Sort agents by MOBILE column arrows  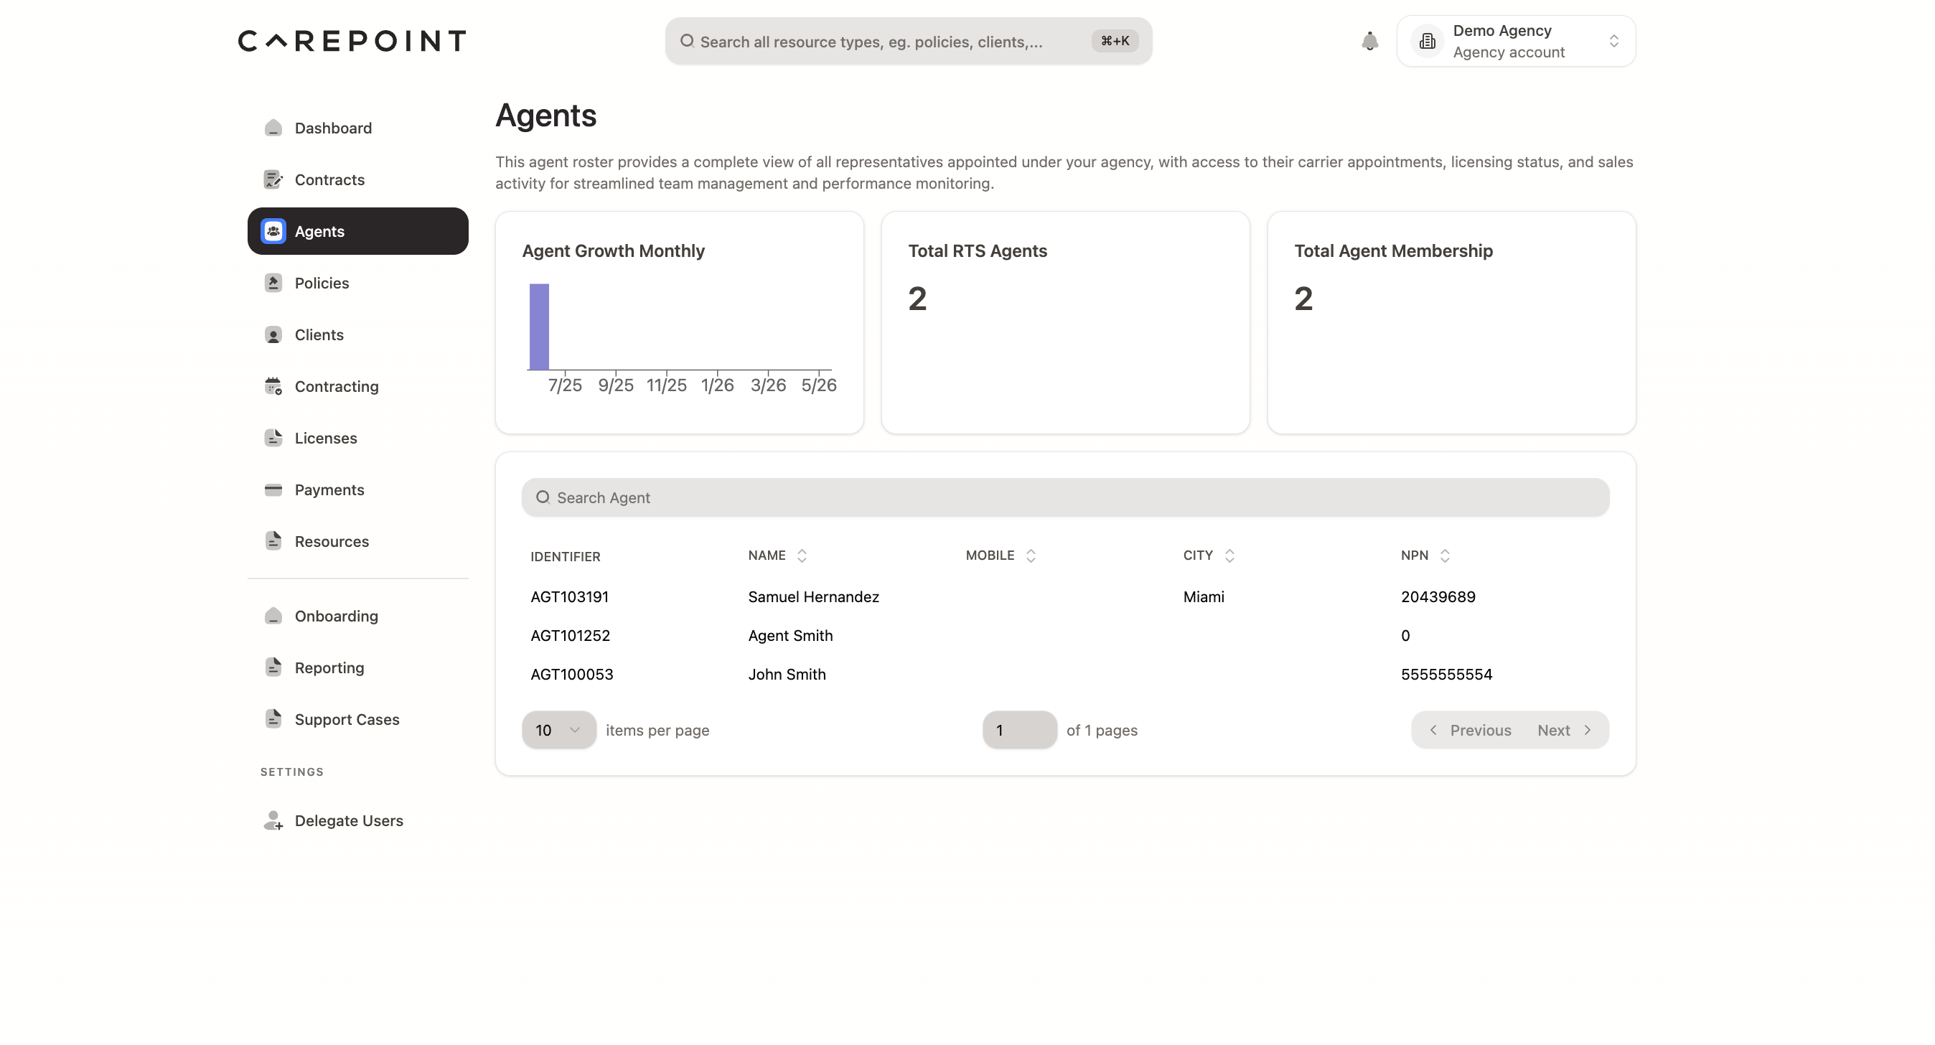coord(1031,556)
